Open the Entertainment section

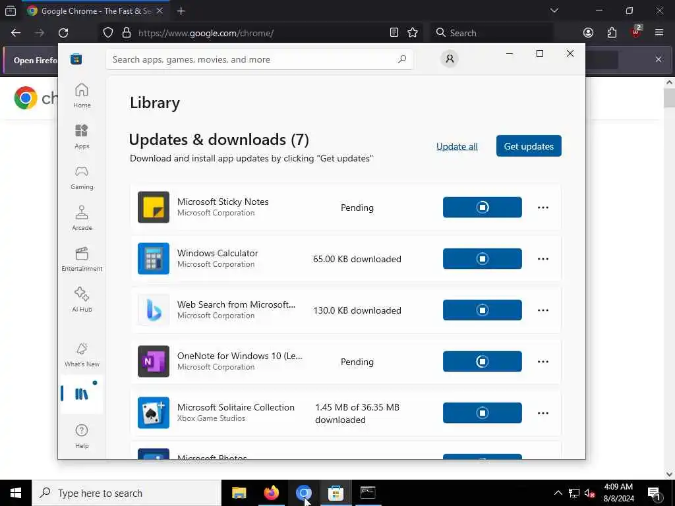[82, 259]
